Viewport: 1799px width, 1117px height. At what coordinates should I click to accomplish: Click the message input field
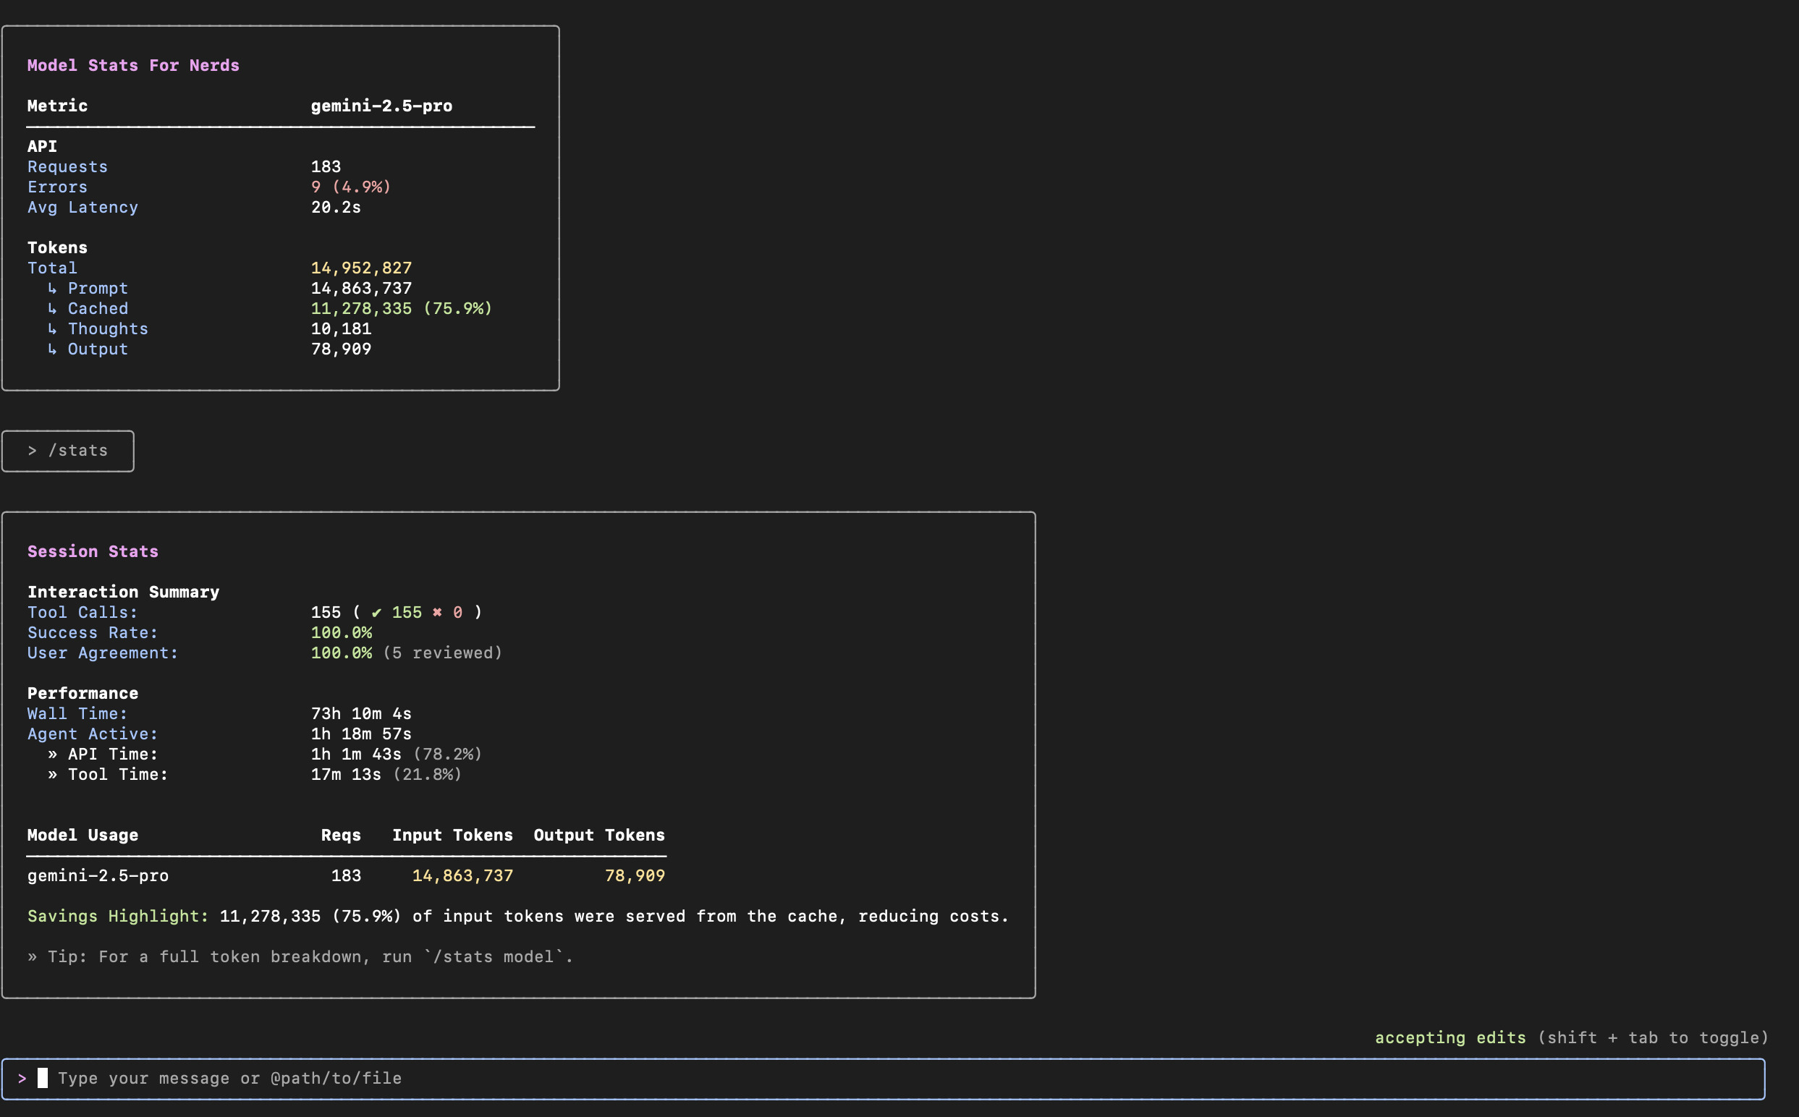tap(883, 1079)
